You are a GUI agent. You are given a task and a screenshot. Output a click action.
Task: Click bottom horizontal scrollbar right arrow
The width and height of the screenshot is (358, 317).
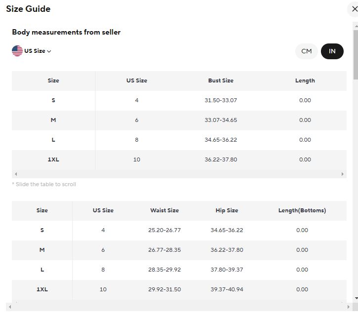point(349,307)
